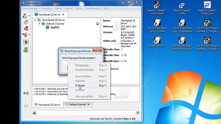This screenshot has height=124, width=221.
Task: Choose Wiederherstellen from context menu
Action: click(89, 70)
